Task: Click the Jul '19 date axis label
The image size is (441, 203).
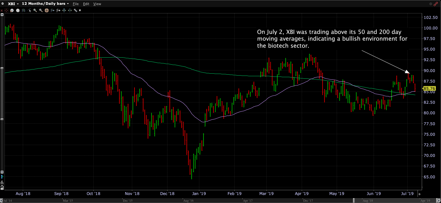Action: point(408,194)
